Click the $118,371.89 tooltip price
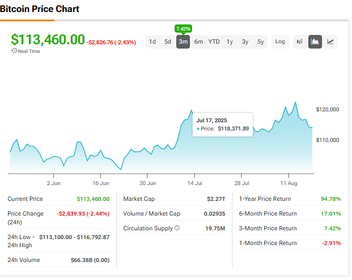Image resolution: width=352 pixels, height=280 pixels. coord(233,129)
